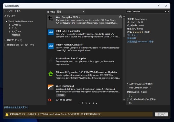Expand the コントロール category

coord(10,25)
